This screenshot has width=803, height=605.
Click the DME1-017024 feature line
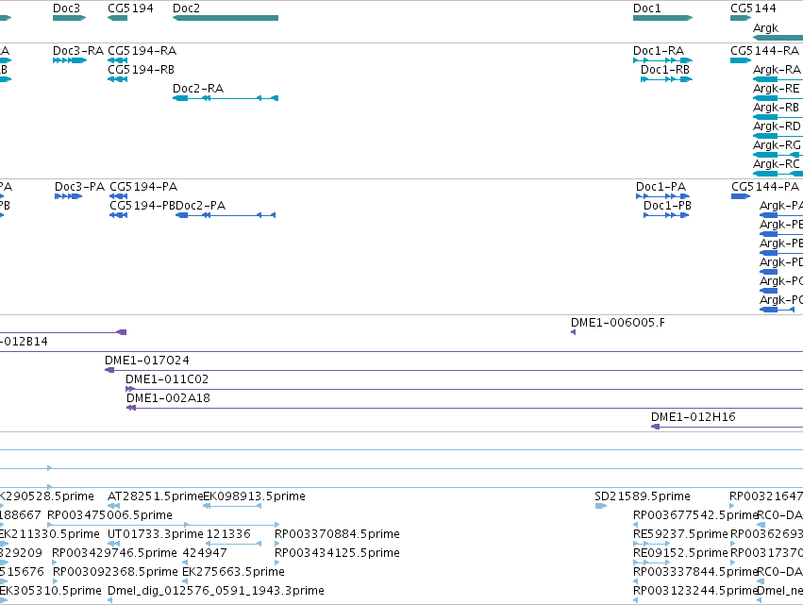(x=454, y=370)
